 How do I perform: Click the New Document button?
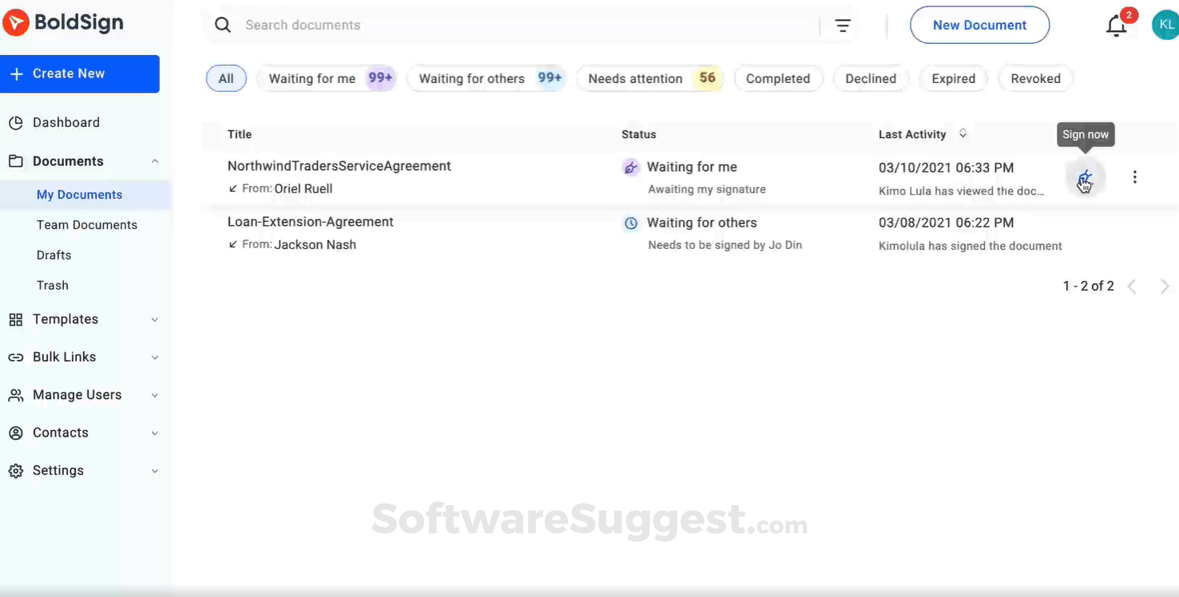979,26
